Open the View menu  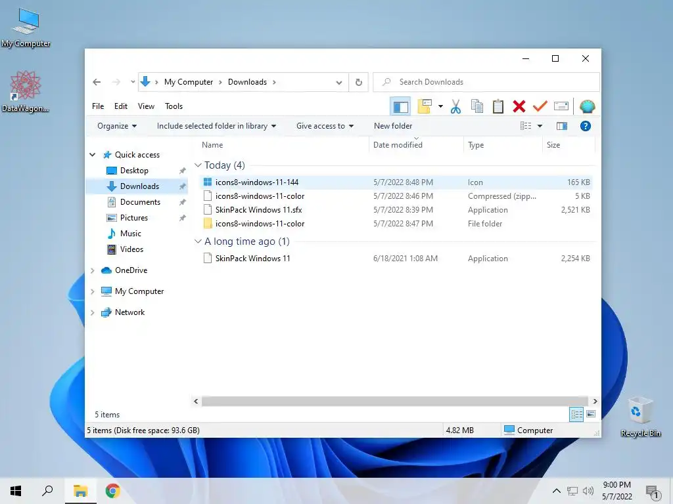[146, 106]
